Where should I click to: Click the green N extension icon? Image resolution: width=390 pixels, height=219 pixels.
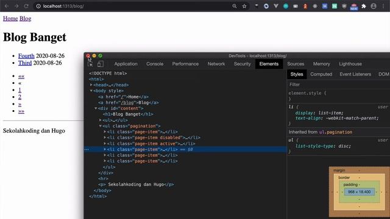pos(335,6)
